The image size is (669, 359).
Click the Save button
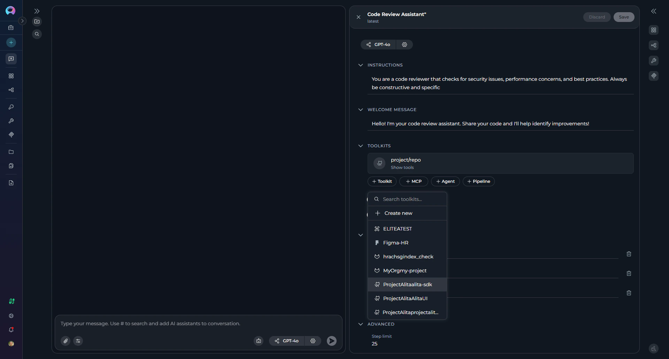click(623, 17)
